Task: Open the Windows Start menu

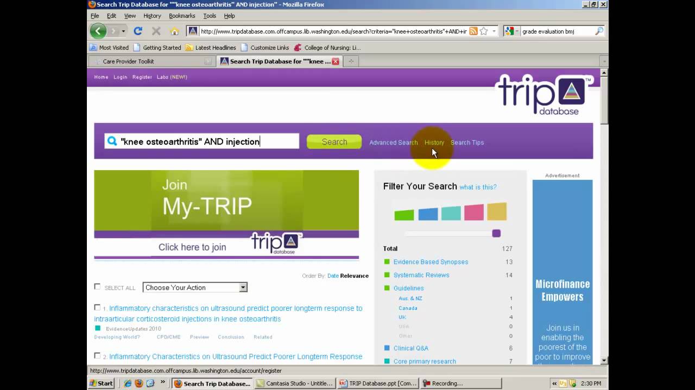Action: pos(102,383)
